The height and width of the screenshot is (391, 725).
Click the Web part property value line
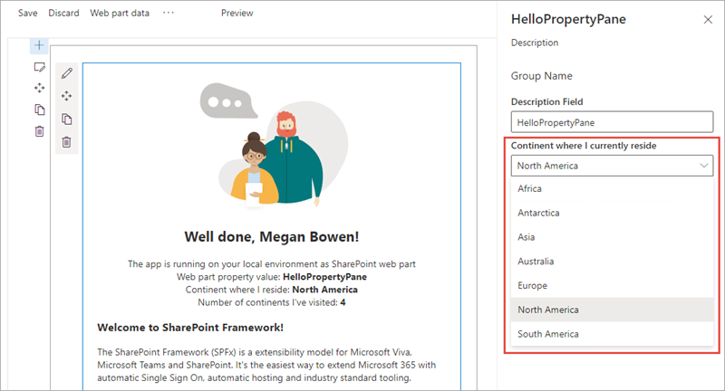coord(271,277)
